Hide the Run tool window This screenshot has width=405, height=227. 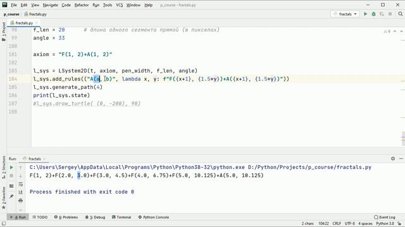click(x=401, y=158)
